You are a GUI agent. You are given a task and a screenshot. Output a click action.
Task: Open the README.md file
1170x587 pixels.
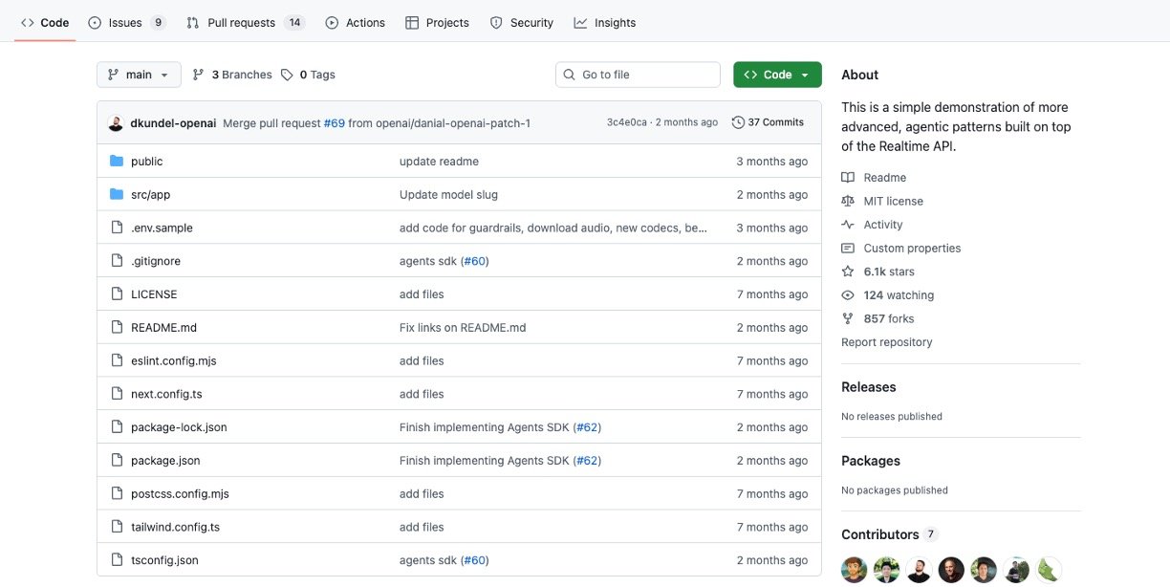[x=163, y=327]
